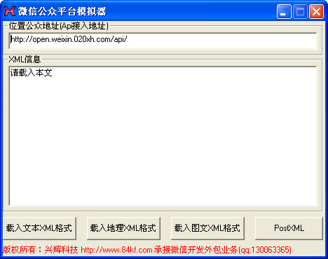The width and height of the screenshot is (328, 259).
Task: Load the geographic XML format (载入地理XML格式)
Action: tap(123, 228)
